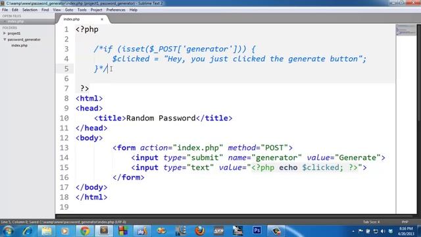Launch Internet Explorer from taskbar
The height and width of the screenshot is (237, 421).
coord(28,231)
